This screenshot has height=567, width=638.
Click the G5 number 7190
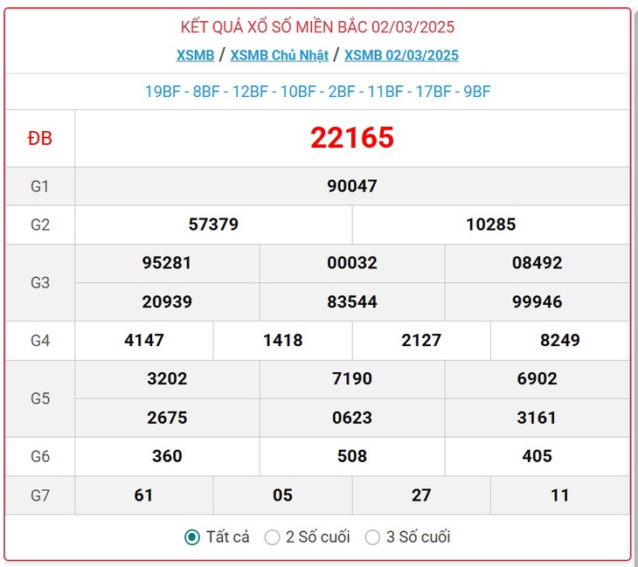coord(352,379)
